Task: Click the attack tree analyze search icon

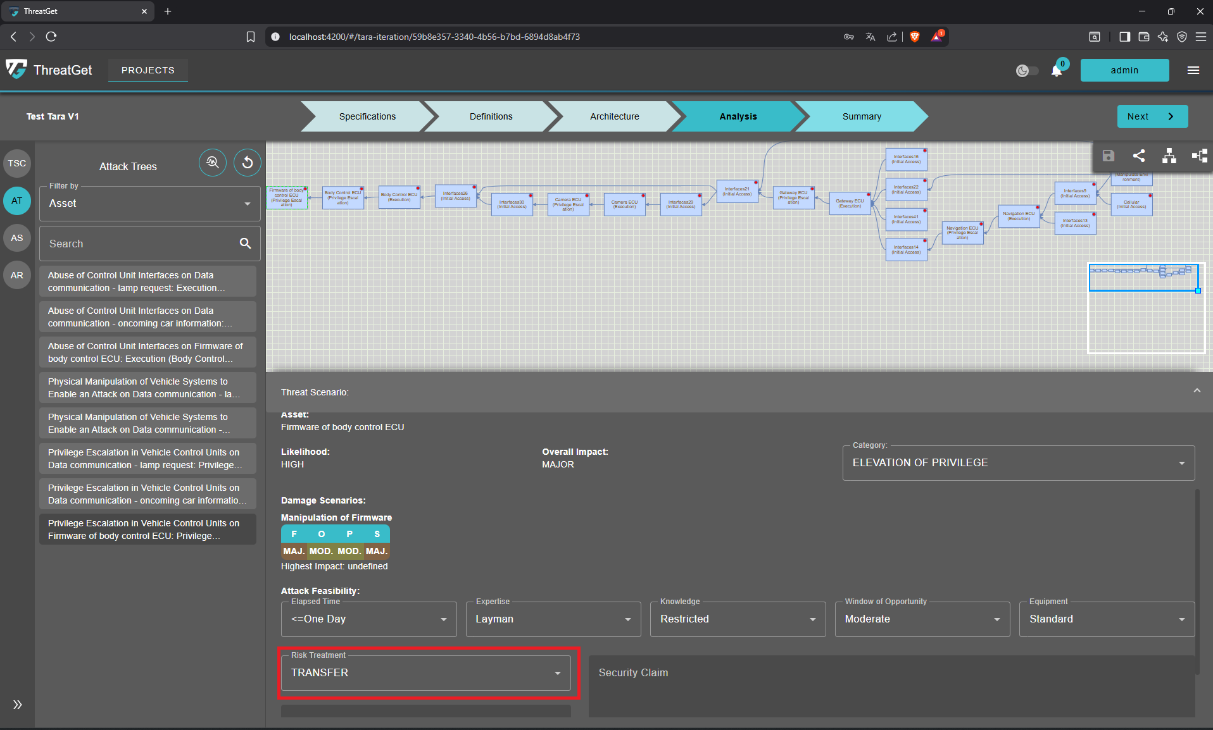Action: tap(213, 163)
